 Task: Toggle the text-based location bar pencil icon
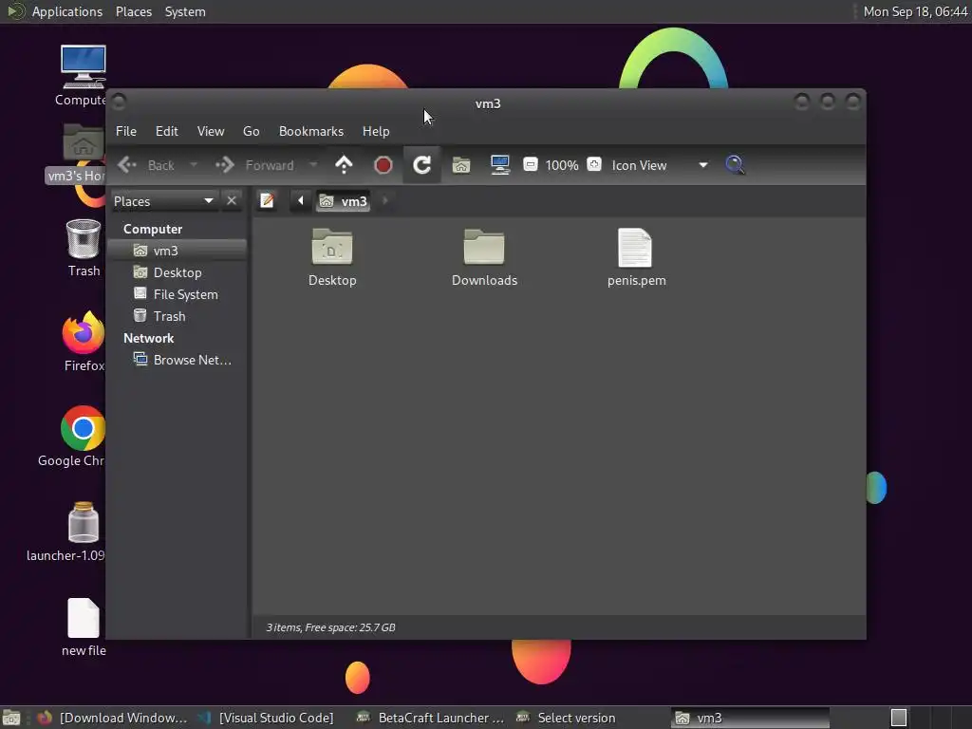pos(267,201)
